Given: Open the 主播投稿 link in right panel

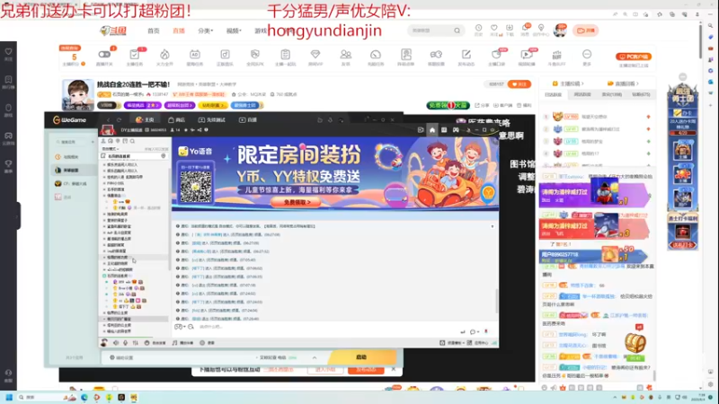Looking at the screenshot, I should 569,83.
